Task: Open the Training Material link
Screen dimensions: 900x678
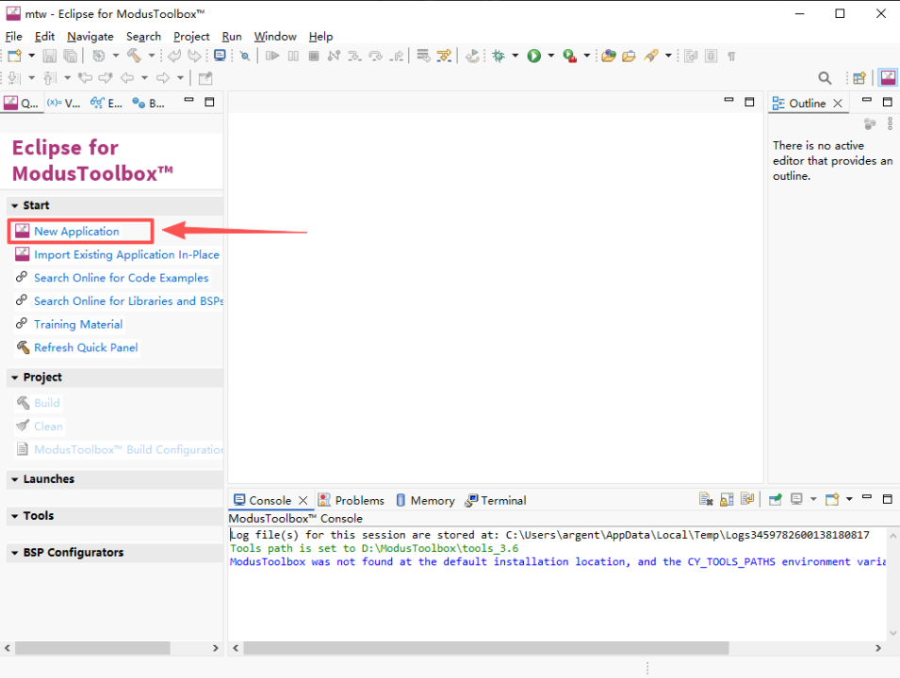Action: [78, 324]
